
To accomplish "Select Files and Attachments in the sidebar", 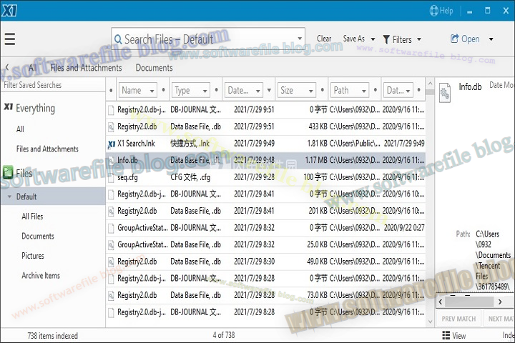I will tap(47, 149).
